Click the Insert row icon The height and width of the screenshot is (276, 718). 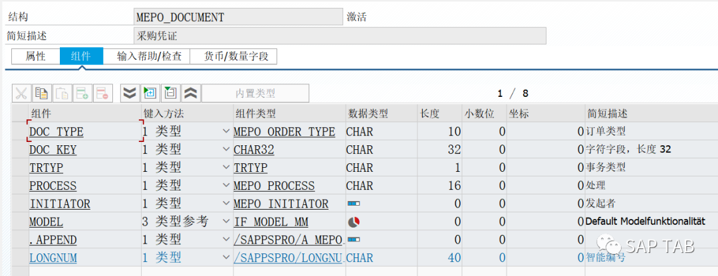point(83,94)
